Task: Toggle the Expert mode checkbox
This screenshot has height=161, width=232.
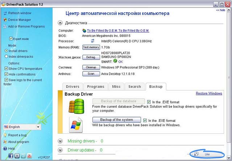Action: click(11, 39)
